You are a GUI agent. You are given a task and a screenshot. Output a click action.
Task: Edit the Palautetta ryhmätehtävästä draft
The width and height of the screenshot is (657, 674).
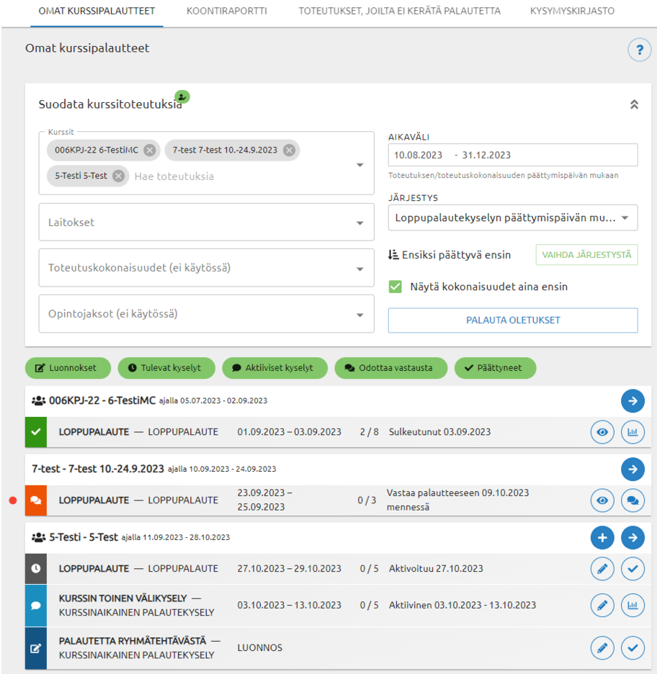[602, 648]
